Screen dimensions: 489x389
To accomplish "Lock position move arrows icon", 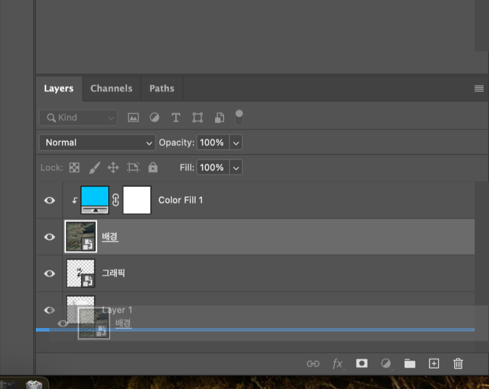I will click(x=113, y=168).
